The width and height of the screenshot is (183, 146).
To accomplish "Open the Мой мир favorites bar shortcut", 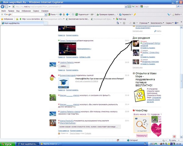I will click(x=121, y=19).
